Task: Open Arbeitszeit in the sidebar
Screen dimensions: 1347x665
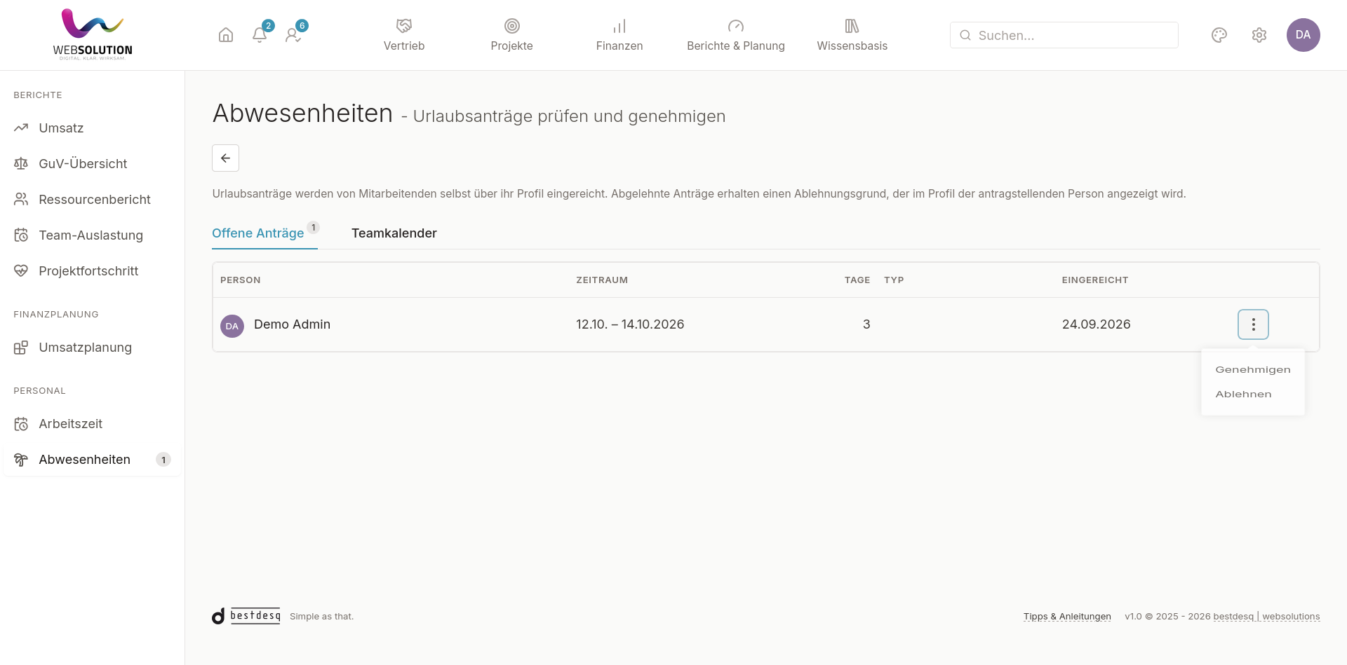Action: tap(92, 424)
